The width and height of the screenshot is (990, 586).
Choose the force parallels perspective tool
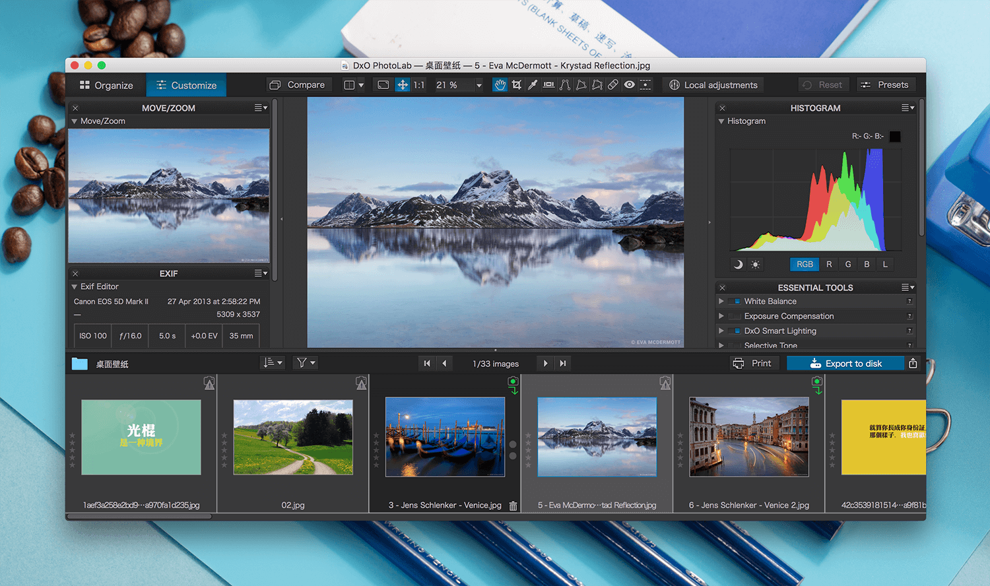coord(565,85)
